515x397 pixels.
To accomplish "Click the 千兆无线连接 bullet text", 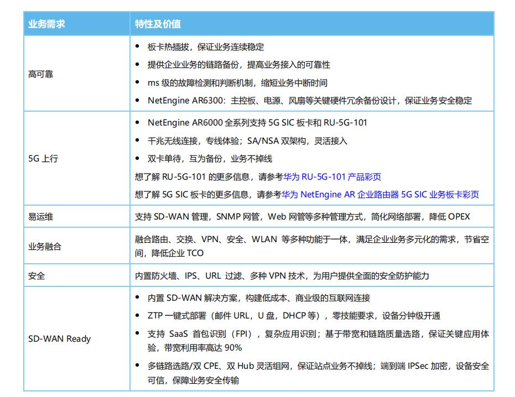I will click(x=247, y=141).
